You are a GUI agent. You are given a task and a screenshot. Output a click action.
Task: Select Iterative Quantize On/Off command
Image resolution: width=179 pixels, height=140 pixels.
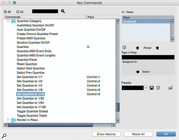(x=33, y=43)
